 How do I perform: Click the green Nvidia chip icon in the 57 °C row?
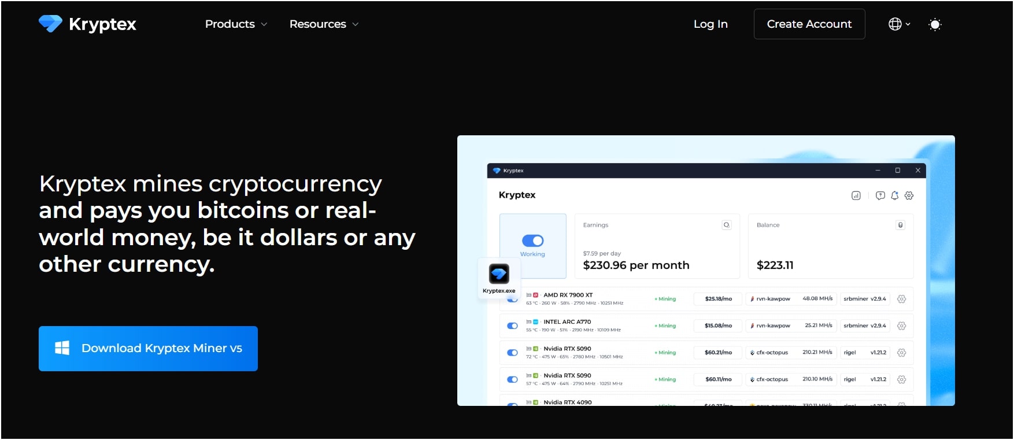tap(535, 375)
